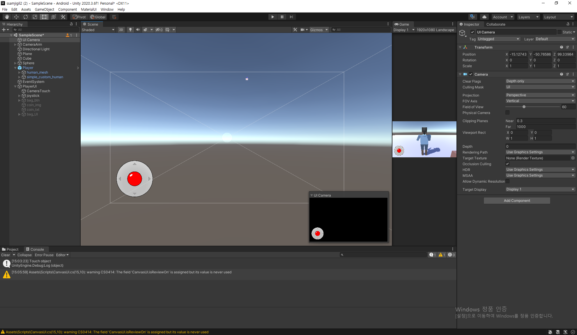Open the Clear Flags dropdown
The height and width of the screenshot is (335, 577).
540,81
